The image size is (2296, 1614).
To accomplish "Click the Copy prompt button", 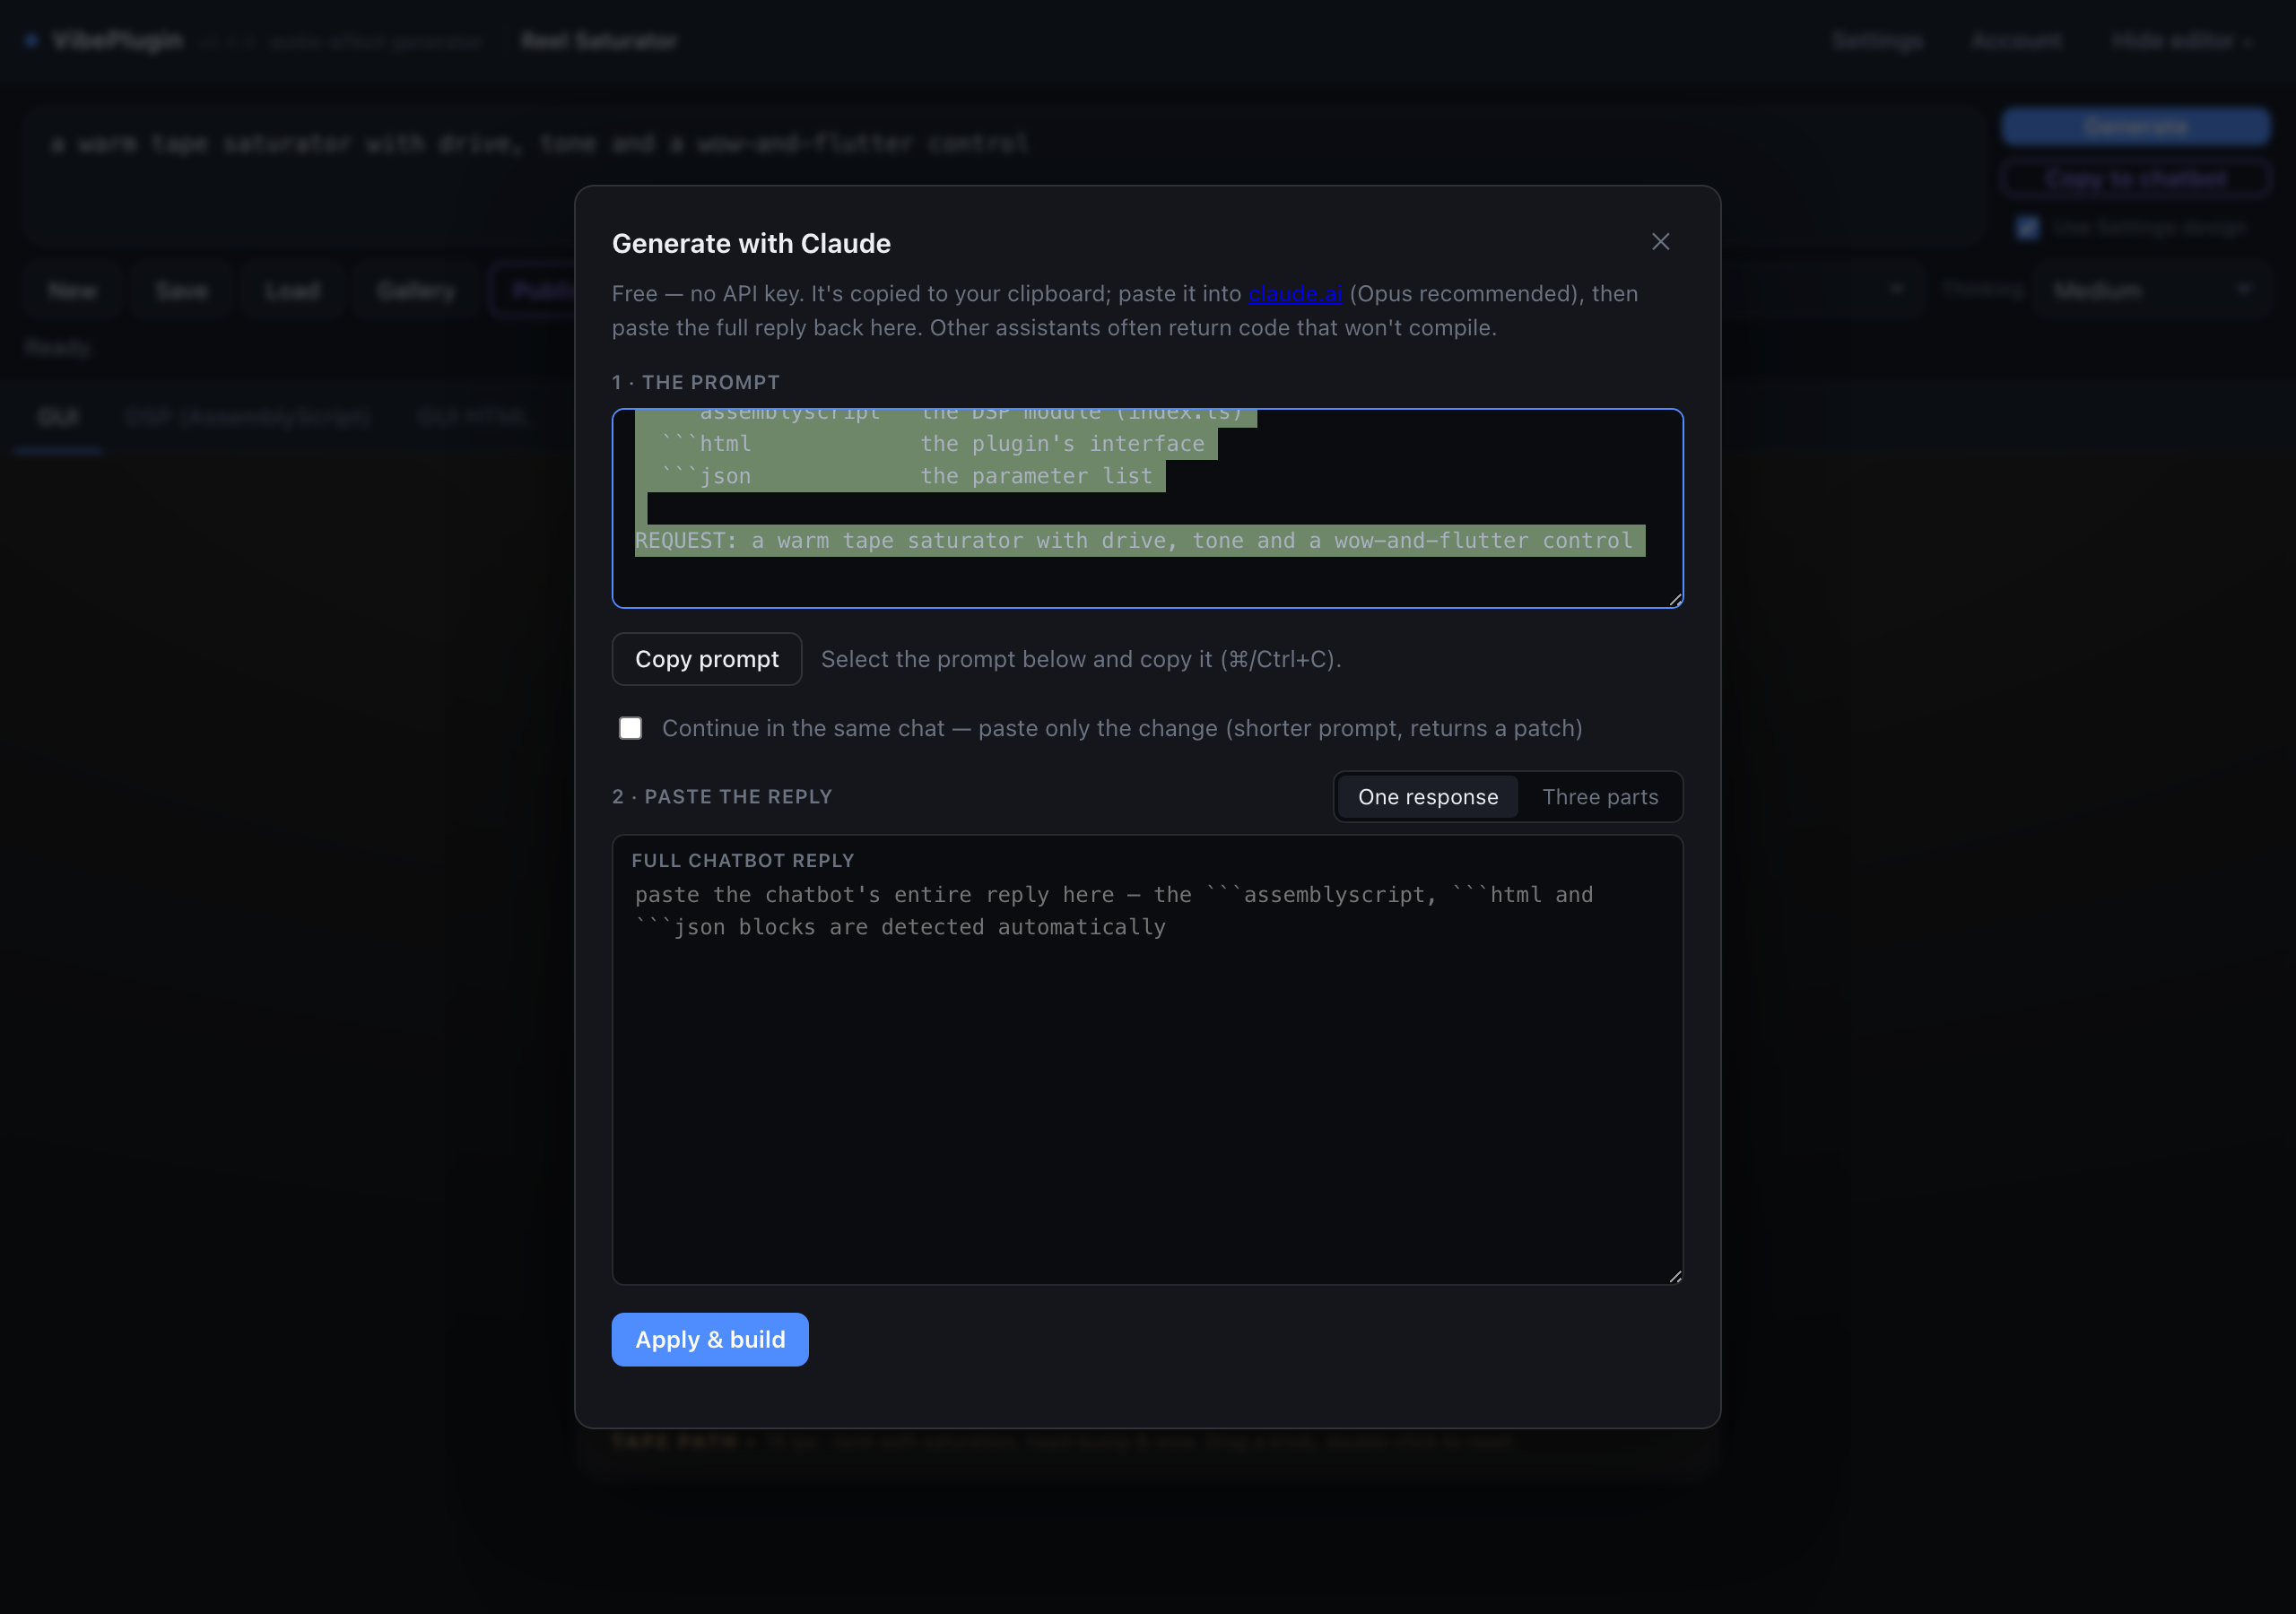I will pyautogui.click(x=707, y=659).
